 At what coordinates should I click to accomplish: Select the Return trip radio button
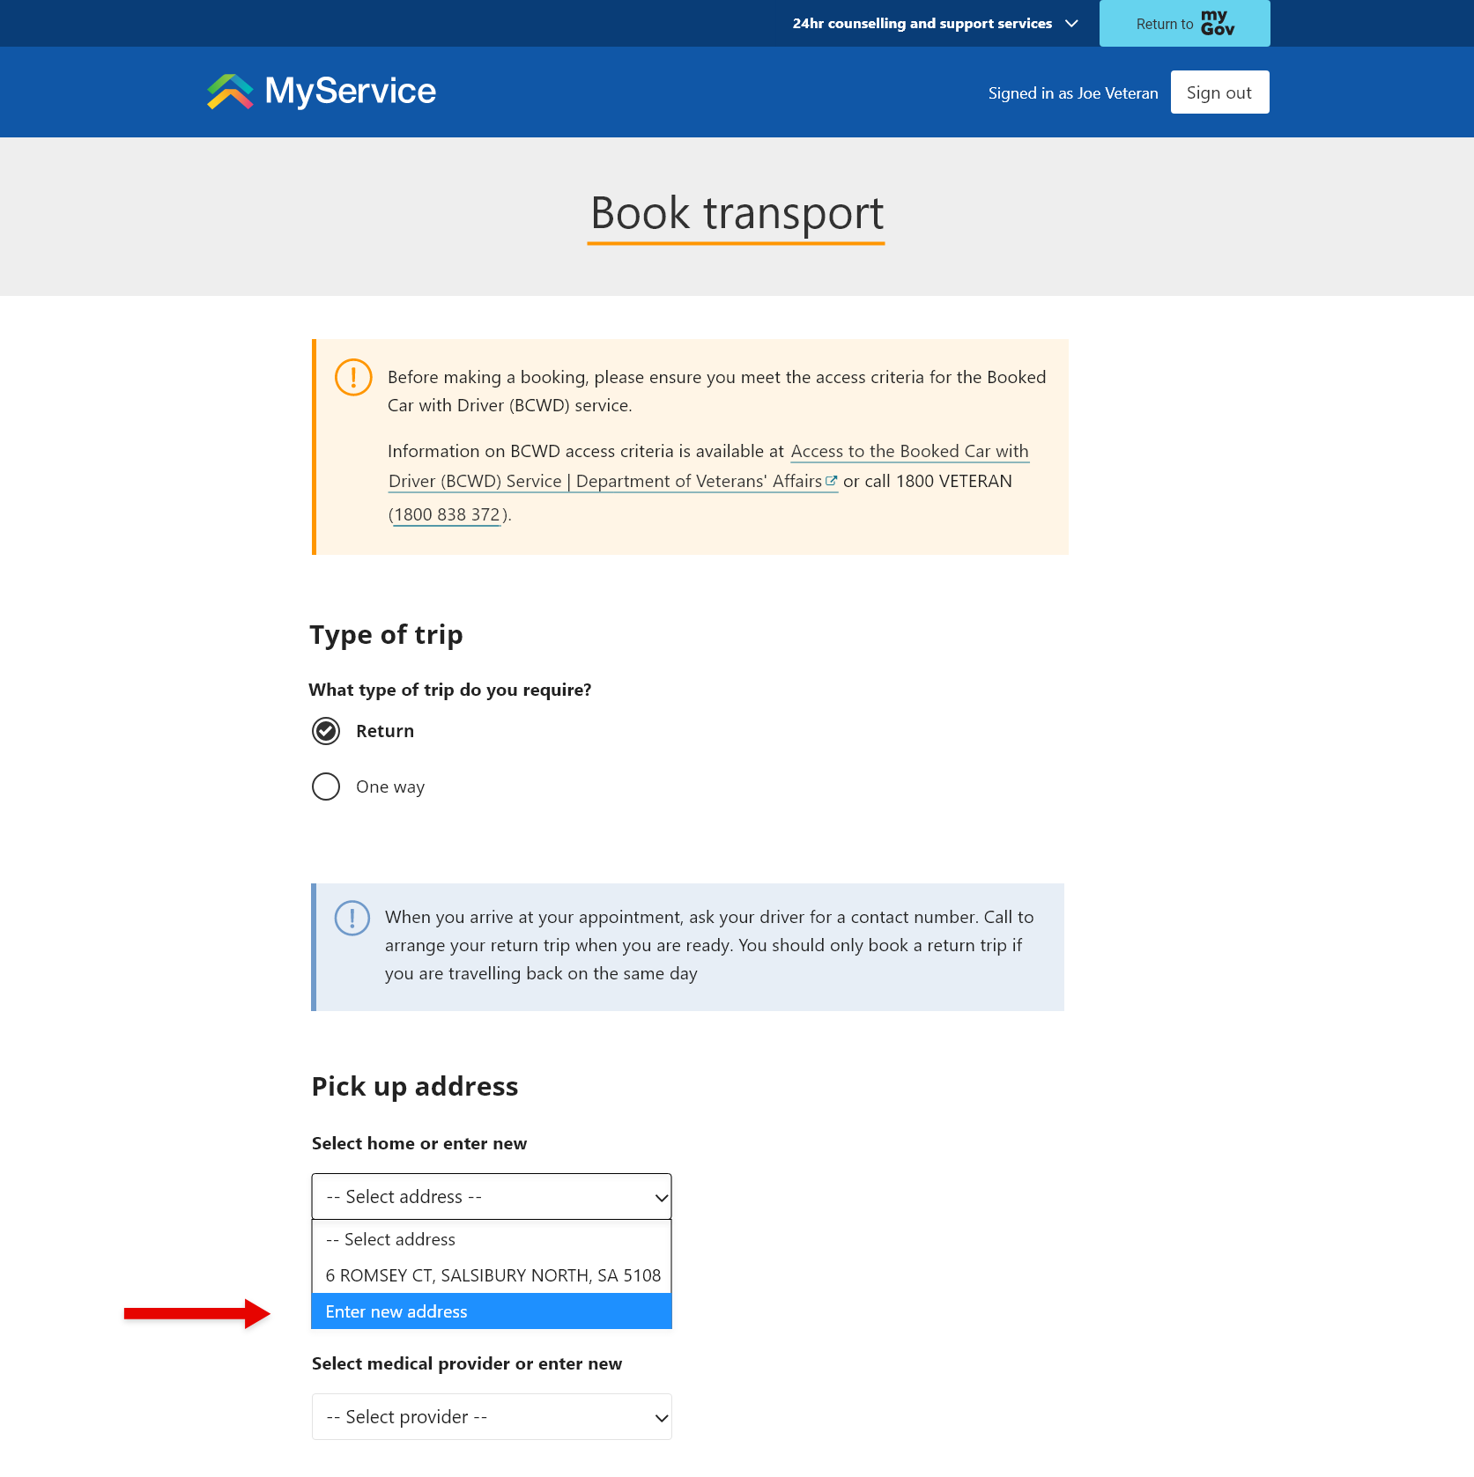325,730
